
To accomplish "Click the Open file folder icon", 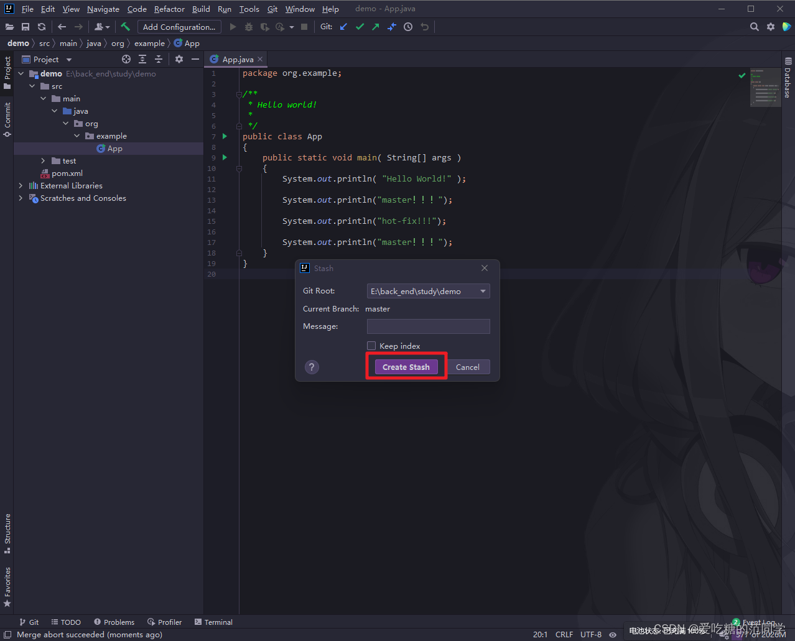I will 9,27.
